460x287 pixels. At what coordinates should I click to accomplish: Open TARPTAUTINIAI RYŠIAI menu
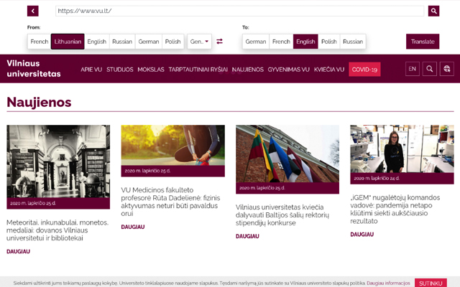(198, 70)
